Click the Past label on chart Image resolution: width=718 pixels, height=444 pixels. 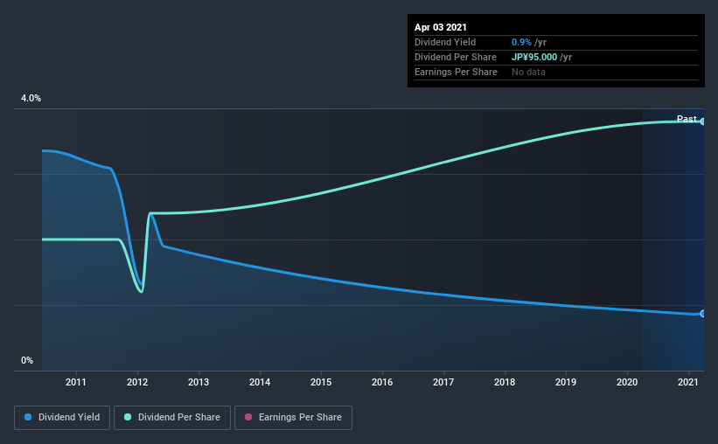pos(687,119)
